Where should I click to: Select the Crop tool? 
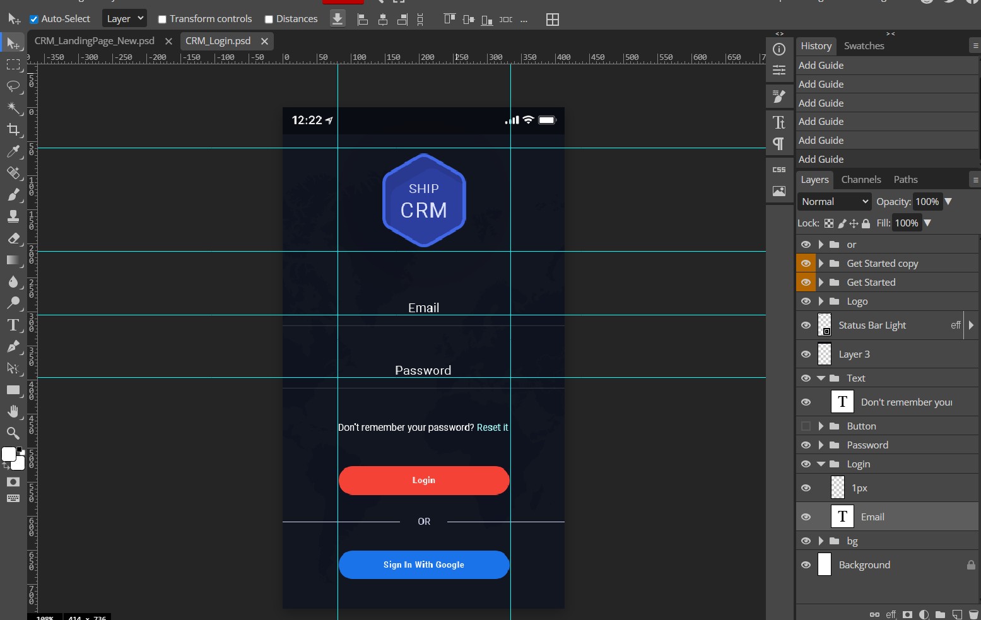click(x=13, y=129)
